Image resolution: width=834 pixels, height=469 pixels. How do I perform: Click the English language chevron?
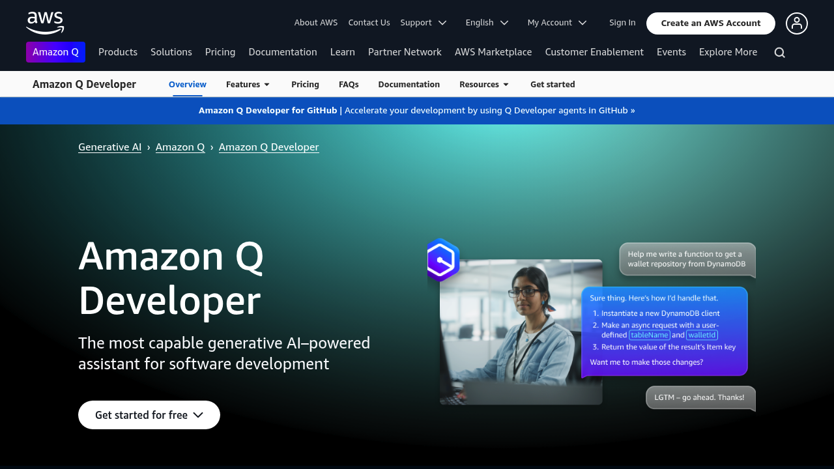[504, 22]
